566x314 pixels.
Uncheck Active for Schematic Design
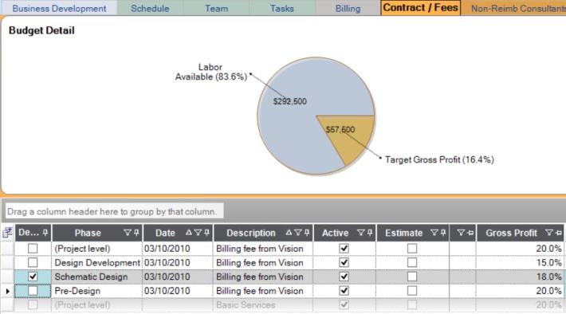(x=344, y=277)
